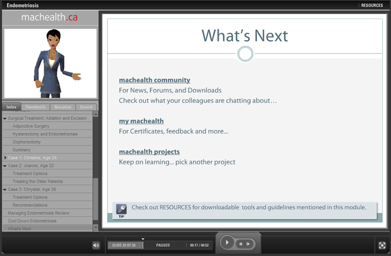This screenshot has width=391, height=256.
Task: Collapse Case 3: Chrystal, Age 38
Action: pos(5,190)
